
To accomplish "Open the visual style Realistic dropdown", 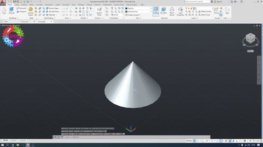I will click(x=138, y=8).
